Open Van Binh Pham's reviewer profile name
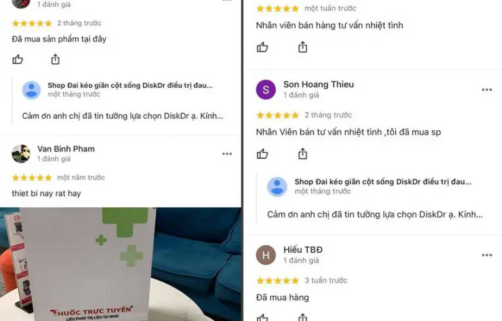Image resolution: width=502 pixels, height=321 pixels. click(x=66, y=149)
